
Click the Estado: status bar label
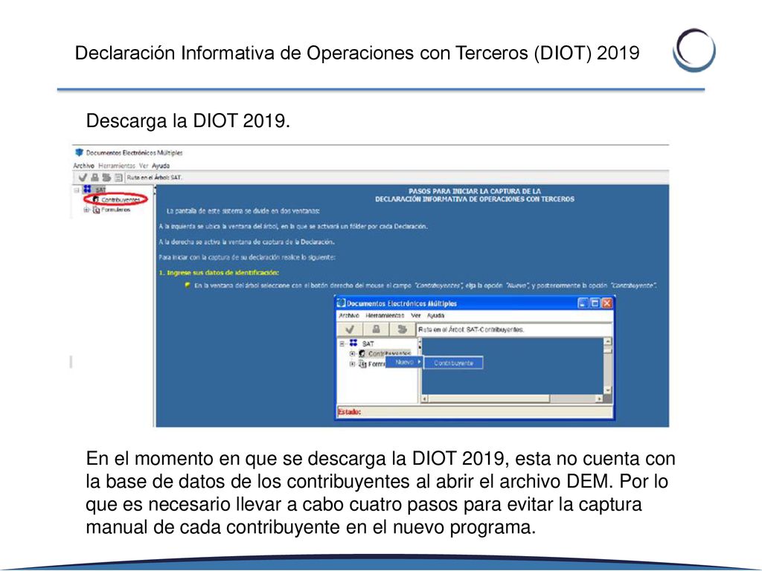(x=350, y=412)
